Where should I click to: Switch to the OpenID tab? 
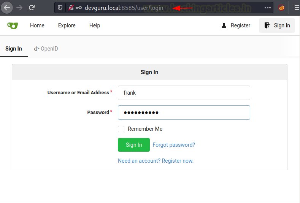click(x=46, y=49)
